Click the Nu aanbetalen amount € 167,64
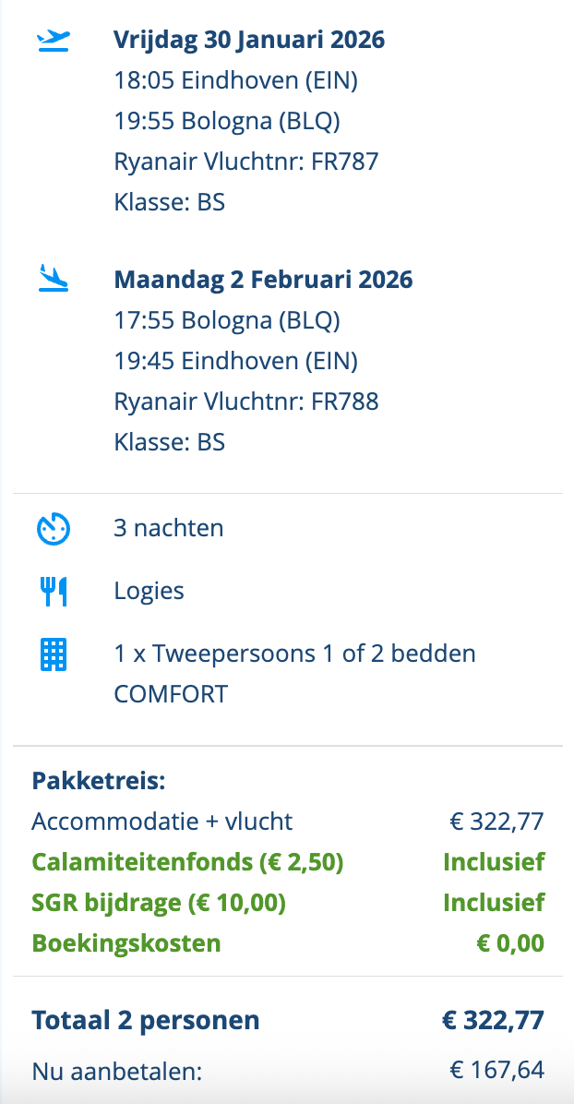Image resolution: width=574 pixels, height=1104 pixels. 496,1071
